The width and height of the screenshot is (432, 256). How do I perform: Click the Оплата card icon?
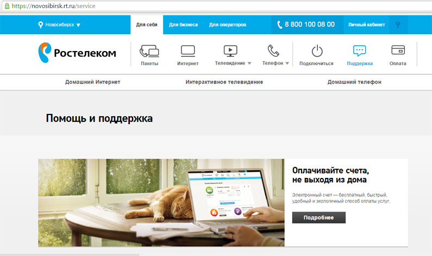[398, 50]
